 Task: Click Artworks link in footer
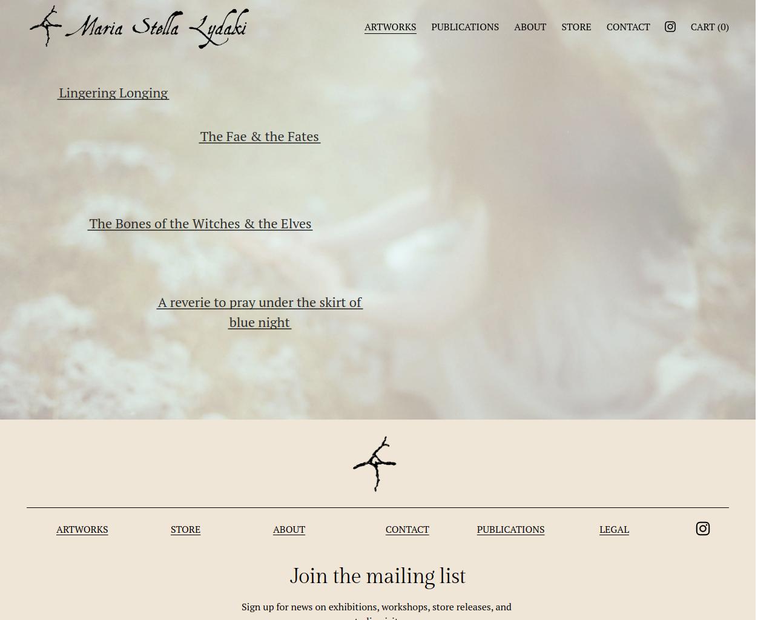click(x=82, y=529)
